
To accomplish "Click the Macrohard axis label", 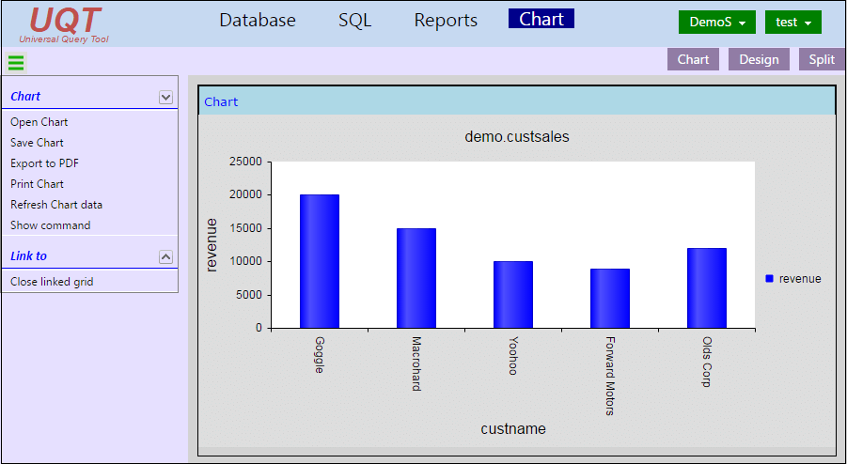I will click(416, 363).
